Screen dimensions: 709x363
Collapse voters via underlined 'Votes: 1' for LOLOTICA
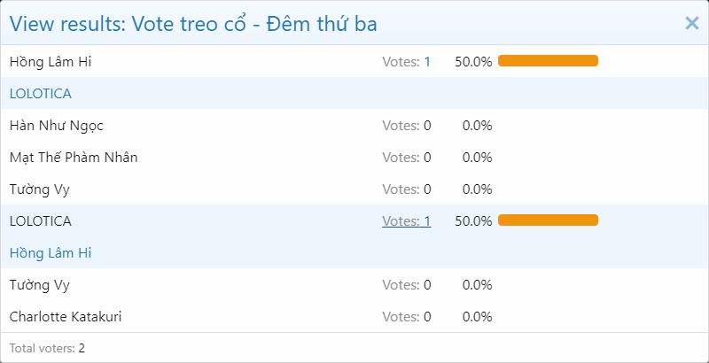(x=406, y=221)
